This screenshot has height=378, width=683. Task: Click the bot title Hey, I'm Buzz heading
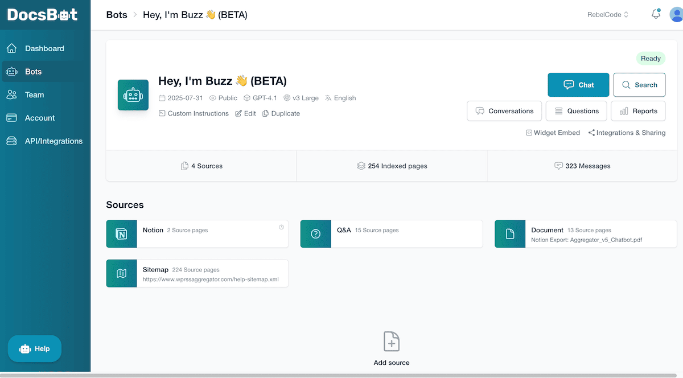point(223,81)
